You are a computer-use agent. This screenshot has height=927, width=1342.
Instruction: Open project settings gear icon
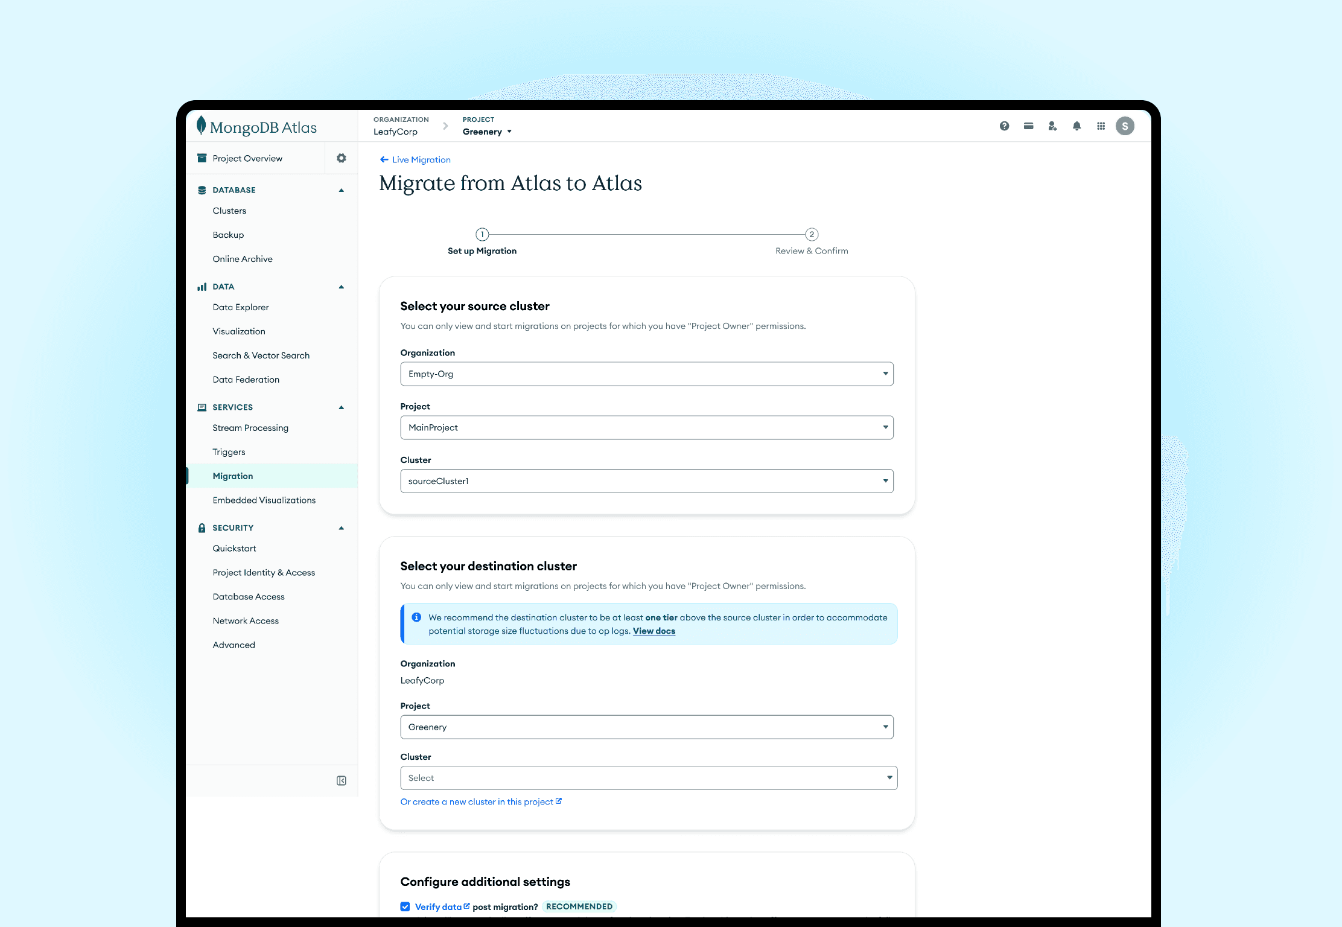coord(342,158)
